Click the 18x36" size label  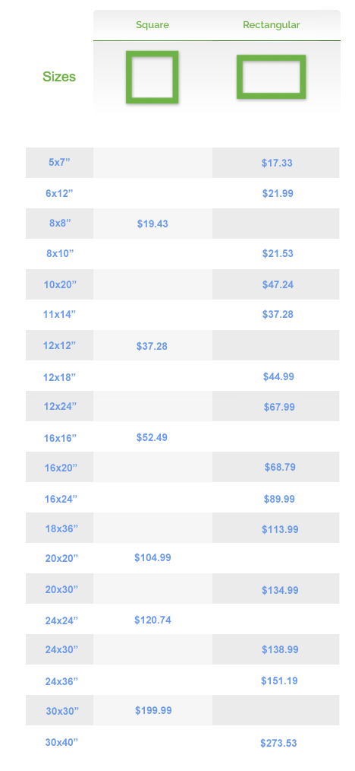click(x=61, y=528)
